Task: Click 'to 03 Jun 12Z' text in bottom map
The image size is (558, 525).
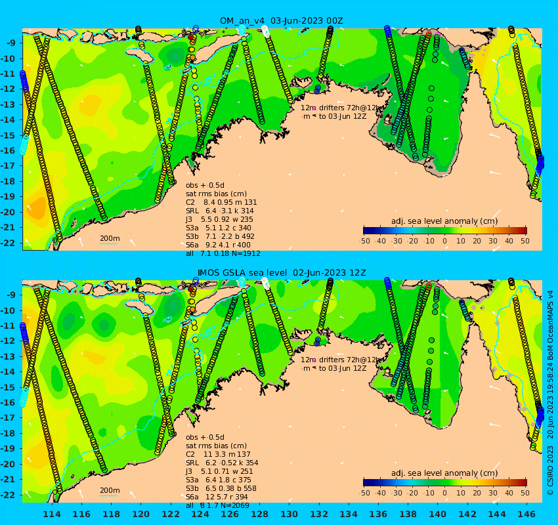Action: point(342,369)
